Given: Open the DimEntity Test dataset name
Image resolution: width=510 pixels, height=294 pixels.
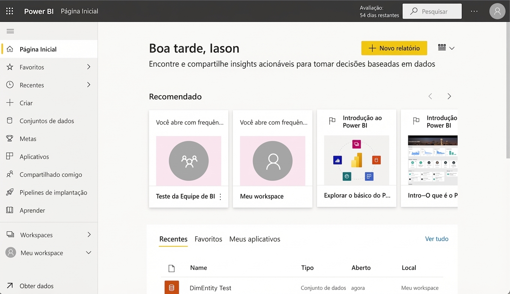Looking at the screenshot, I should (x=211, y=288).
